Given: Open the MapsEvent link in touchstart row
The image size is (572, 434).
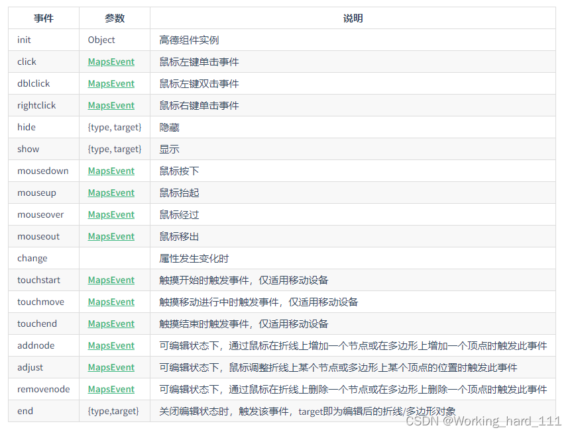Looking at the screenshot, I should (111, 281).
